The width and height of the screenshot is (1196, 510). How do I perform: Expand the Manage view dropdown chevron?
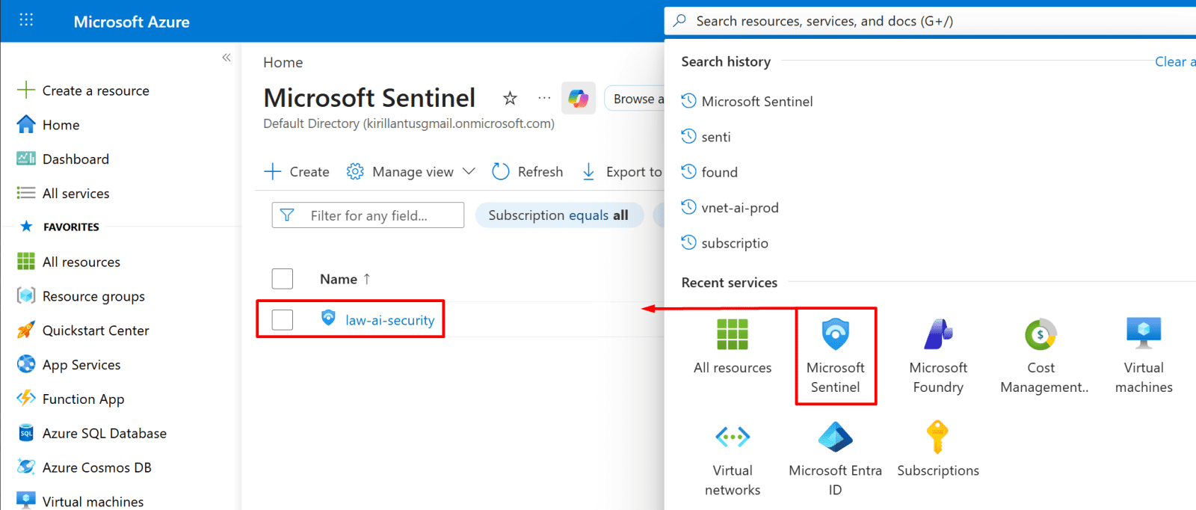point(469,171)
